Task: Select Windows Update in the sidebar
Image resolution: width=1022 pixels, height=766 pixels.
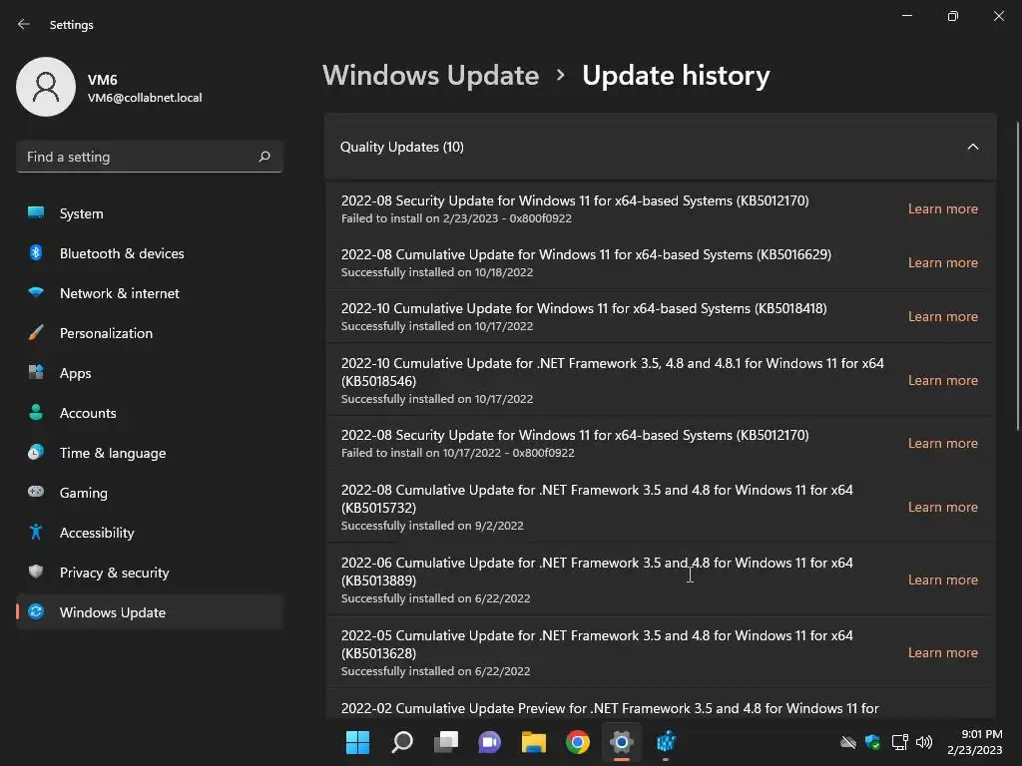Action: point(150,612)
